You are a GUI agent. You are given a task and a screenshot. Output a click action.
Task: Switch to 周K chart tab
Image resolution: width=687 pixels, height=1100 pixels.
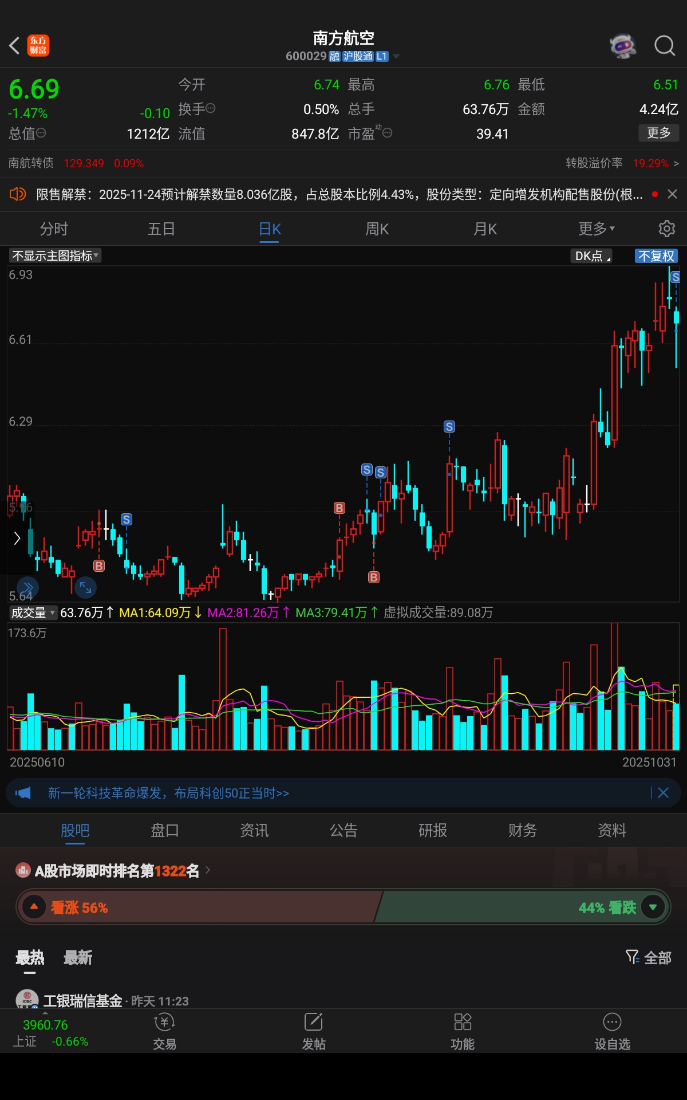pos(377,229)
